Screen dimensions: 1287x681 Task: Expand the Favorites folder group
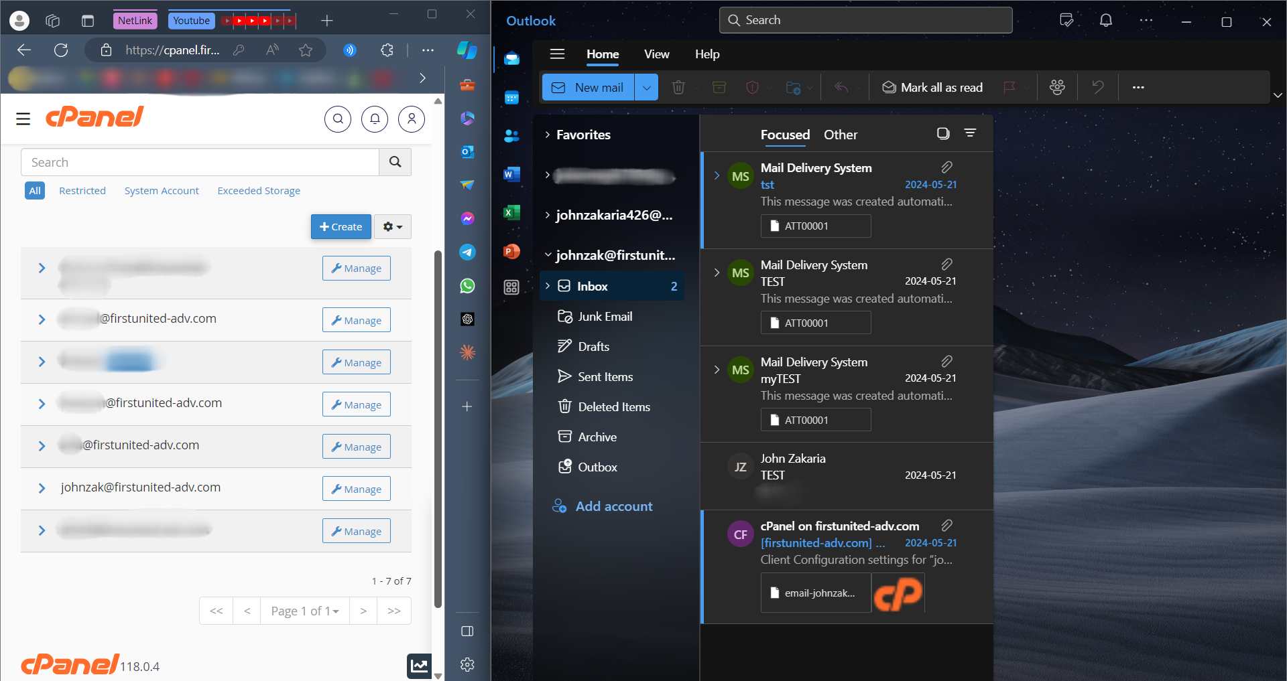(548, 135)
